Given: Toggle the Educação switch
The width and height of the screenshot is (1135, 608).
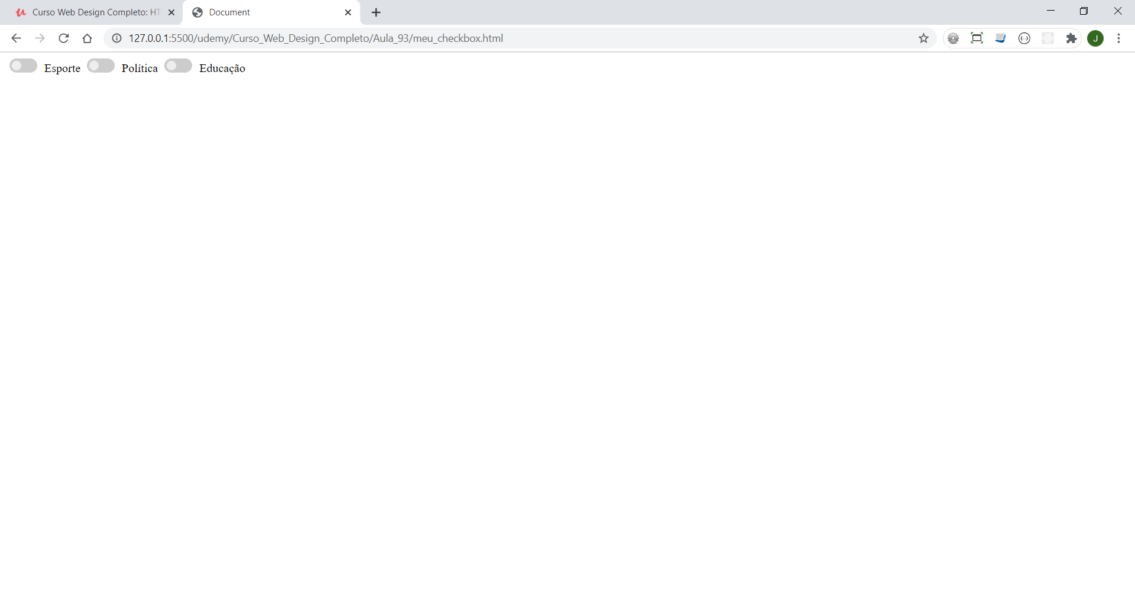Looking at the screenshot, I should pyautogui.click(x=178, y=66).
